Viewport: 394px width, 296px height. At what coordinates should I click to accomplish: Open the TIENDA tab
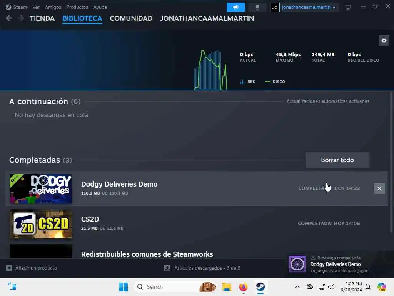42,18
